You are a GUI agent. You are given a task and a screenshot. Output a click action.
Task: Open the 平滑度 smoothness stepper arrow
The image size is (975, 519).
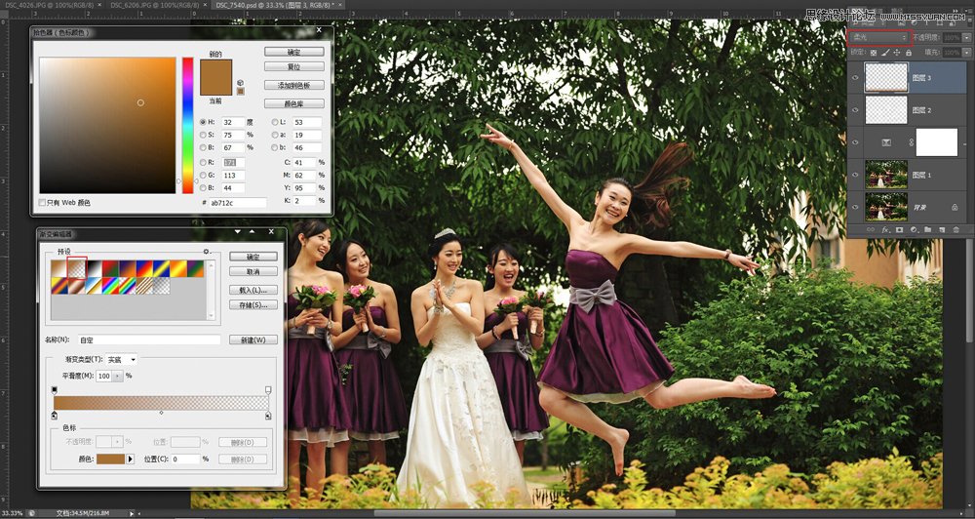pos(118,376)
